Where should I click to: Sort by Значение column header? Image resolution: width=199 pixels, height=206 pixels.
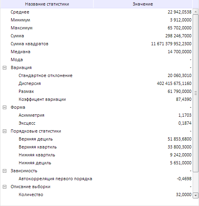click(143, 4)
